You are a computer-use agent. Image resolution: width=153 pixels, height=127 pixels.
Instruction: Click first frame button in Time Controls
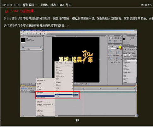click(124, 50)
